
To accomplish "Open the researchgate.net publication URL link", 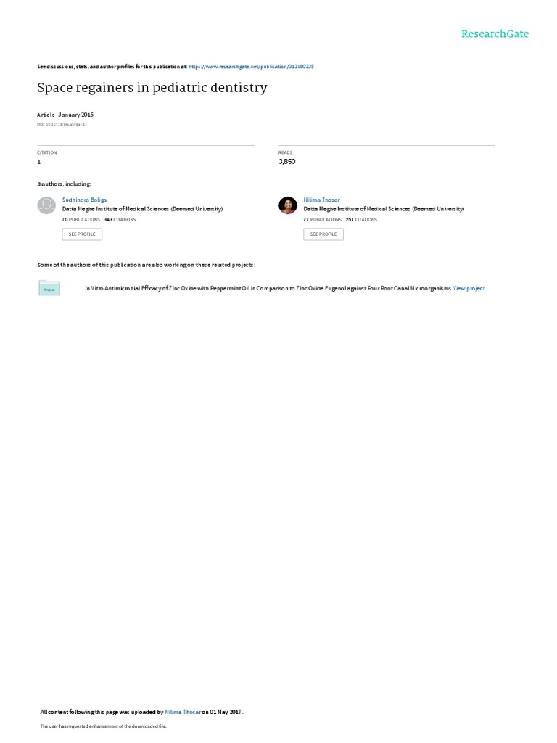I will click(x=251, y=67).
